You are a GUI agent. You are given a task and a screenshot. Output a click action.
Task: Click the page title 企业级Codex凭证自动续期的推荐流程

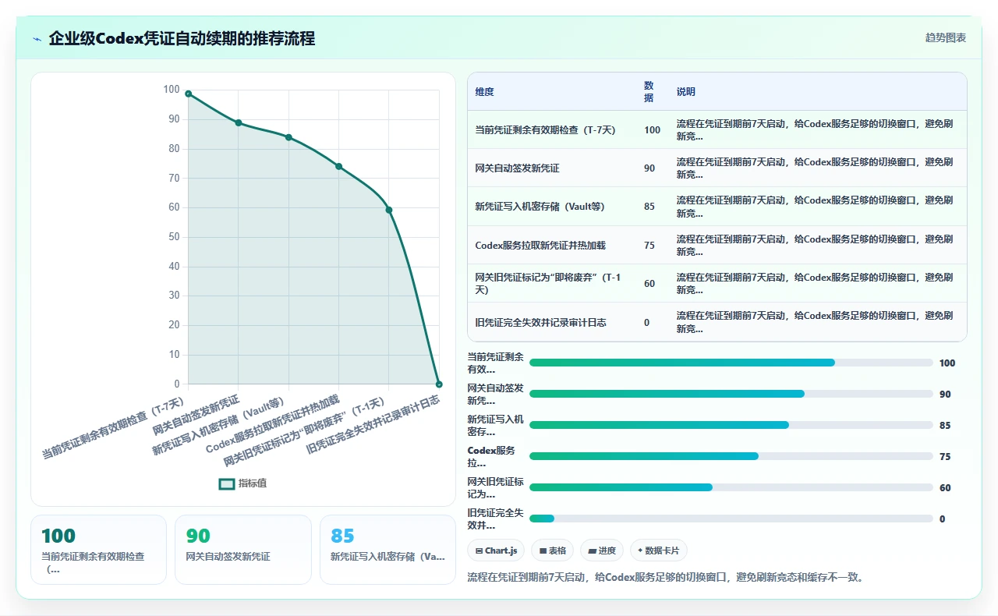pos(182,39)
